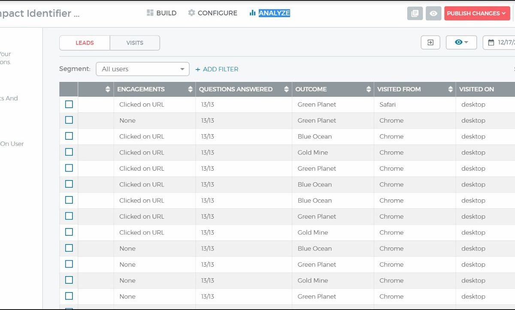Switch to the Visits tab
The image size is (515, 310).
point(135,43)
